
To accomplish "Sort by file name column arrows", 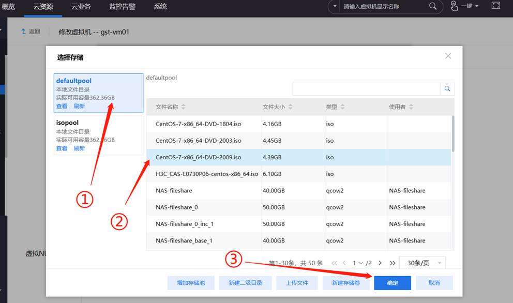I will (x=183, y=107).
